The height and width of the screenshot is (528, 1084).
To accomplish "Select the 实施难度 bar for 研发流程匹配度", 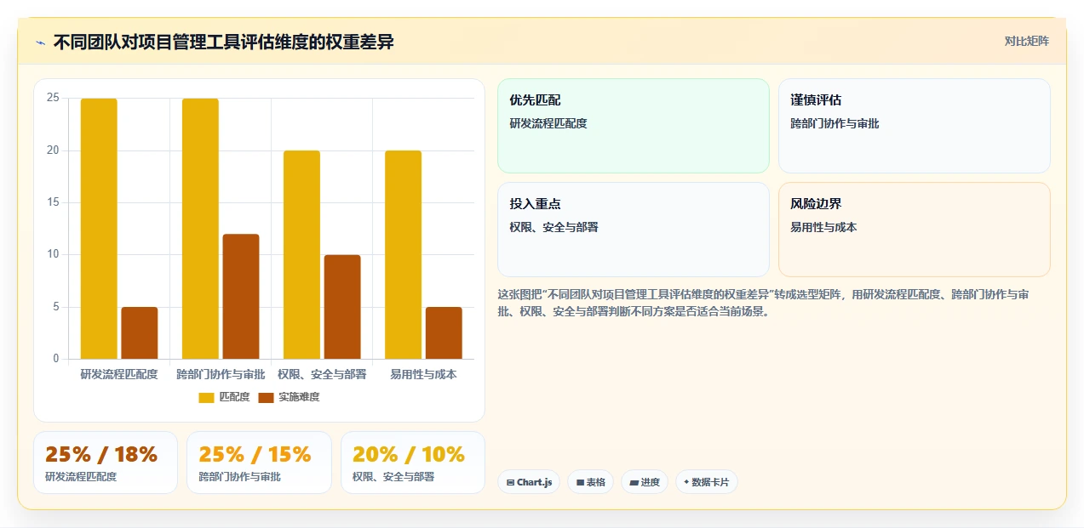I will coord(140,332).
